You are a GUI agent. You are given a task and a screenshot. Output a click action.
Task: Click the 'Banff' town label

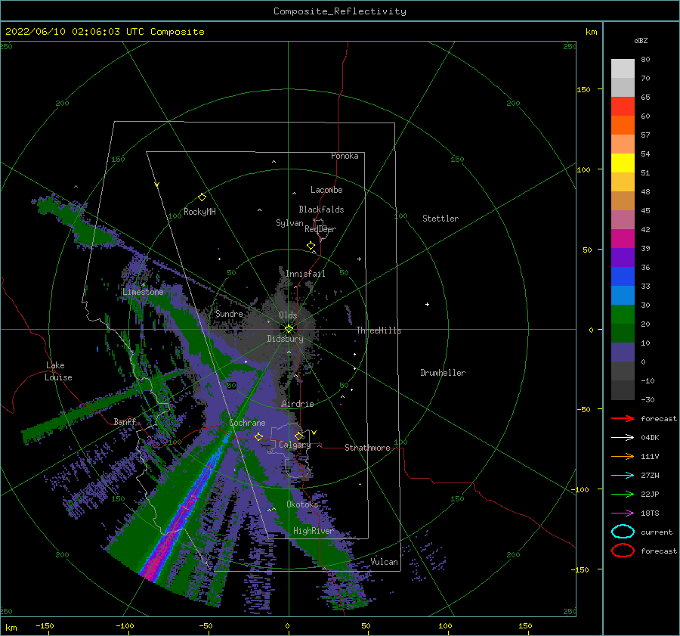pos(125,421)
